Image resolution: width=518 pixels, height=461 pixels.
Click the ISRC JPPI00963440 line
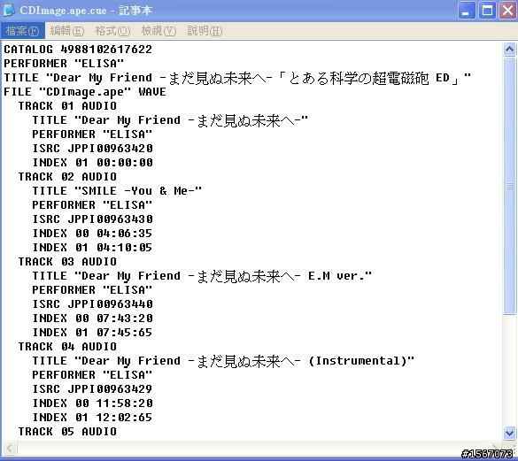tap(92, 304)
